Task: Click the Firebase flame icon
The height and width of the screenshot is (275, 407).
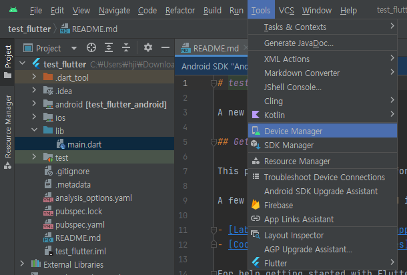Action: point(256,205)
